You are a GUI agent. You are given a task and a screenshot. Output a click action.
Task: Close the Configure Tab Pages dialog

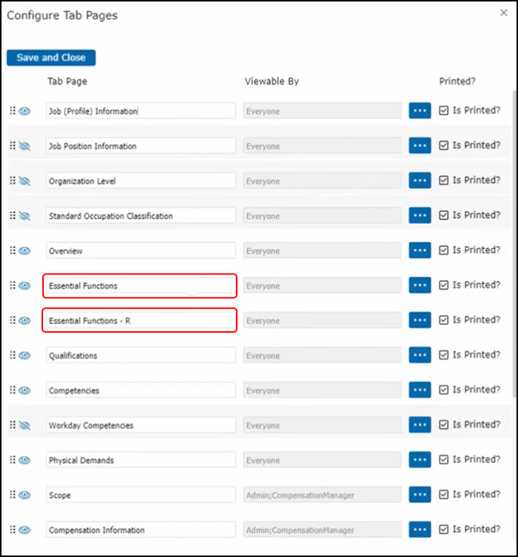pos(503,13)
